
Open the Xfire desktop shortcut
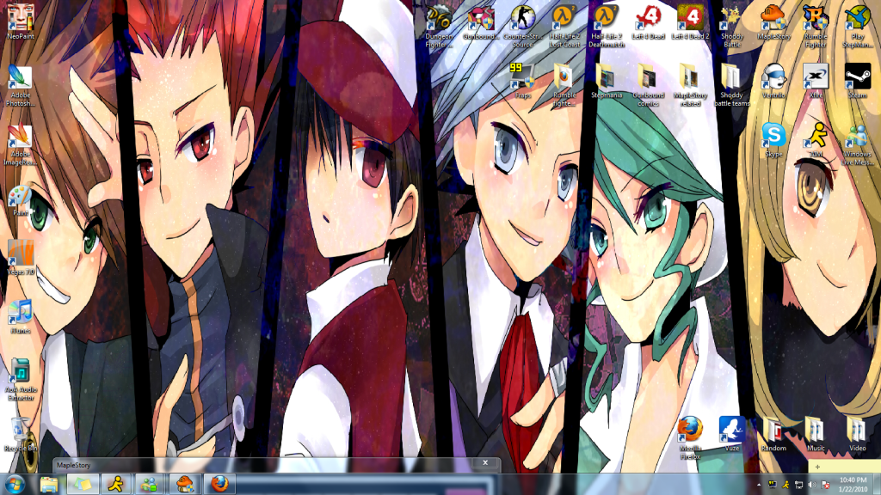(816, 82)
